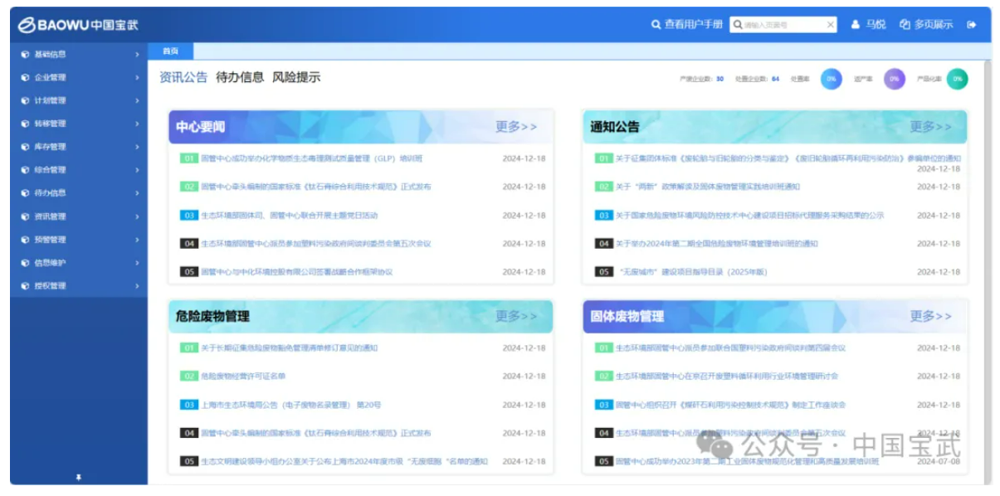Click the BAOWU logo in the header
The width and height of the screenshot is (1000, 496).
(x=78, y=25)
